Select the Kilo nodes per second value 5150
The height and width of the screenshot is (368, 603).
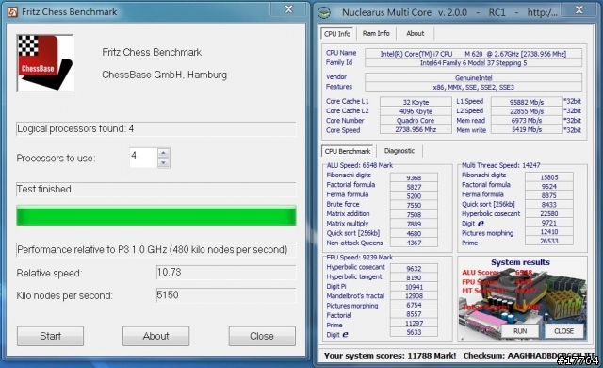click(x=226, y=295)
